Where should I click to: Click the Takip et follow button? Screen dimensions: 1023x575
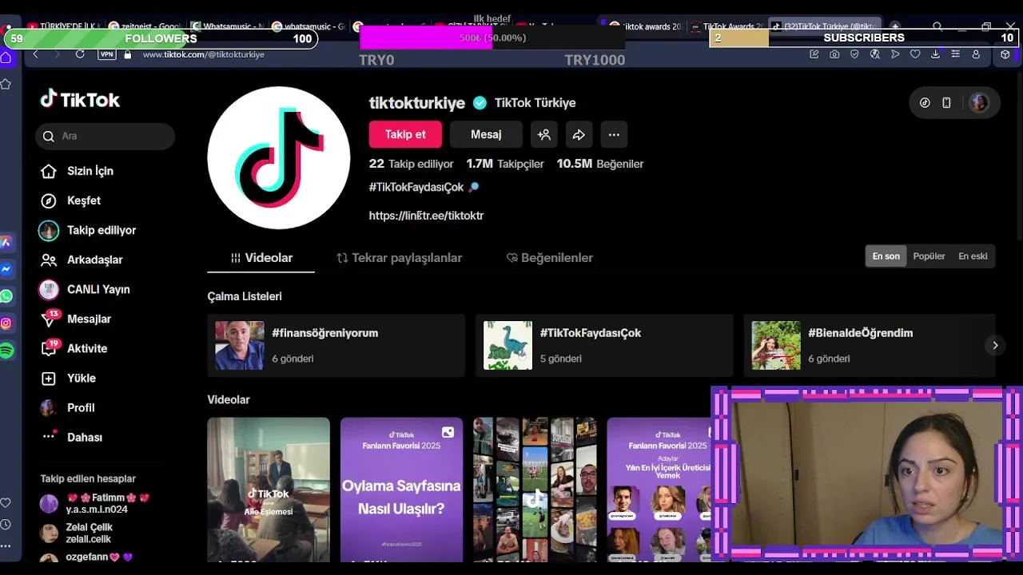(x=405, y=134)
